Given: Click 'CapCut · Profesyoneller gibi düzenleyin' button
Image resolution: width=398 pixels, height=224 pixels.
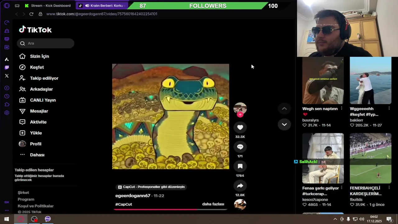Looking at the screenshot, I should coord(151,187).
